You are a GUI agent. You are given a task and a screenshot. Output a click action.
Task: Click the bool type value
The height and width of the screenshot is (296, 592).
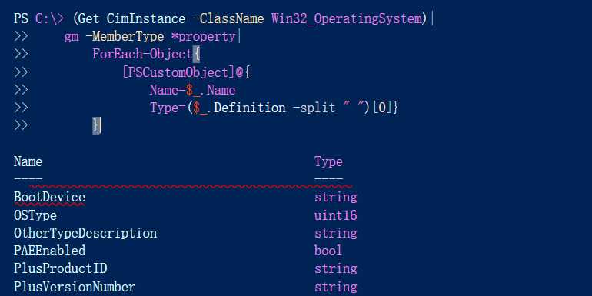[x=328, y=251]
